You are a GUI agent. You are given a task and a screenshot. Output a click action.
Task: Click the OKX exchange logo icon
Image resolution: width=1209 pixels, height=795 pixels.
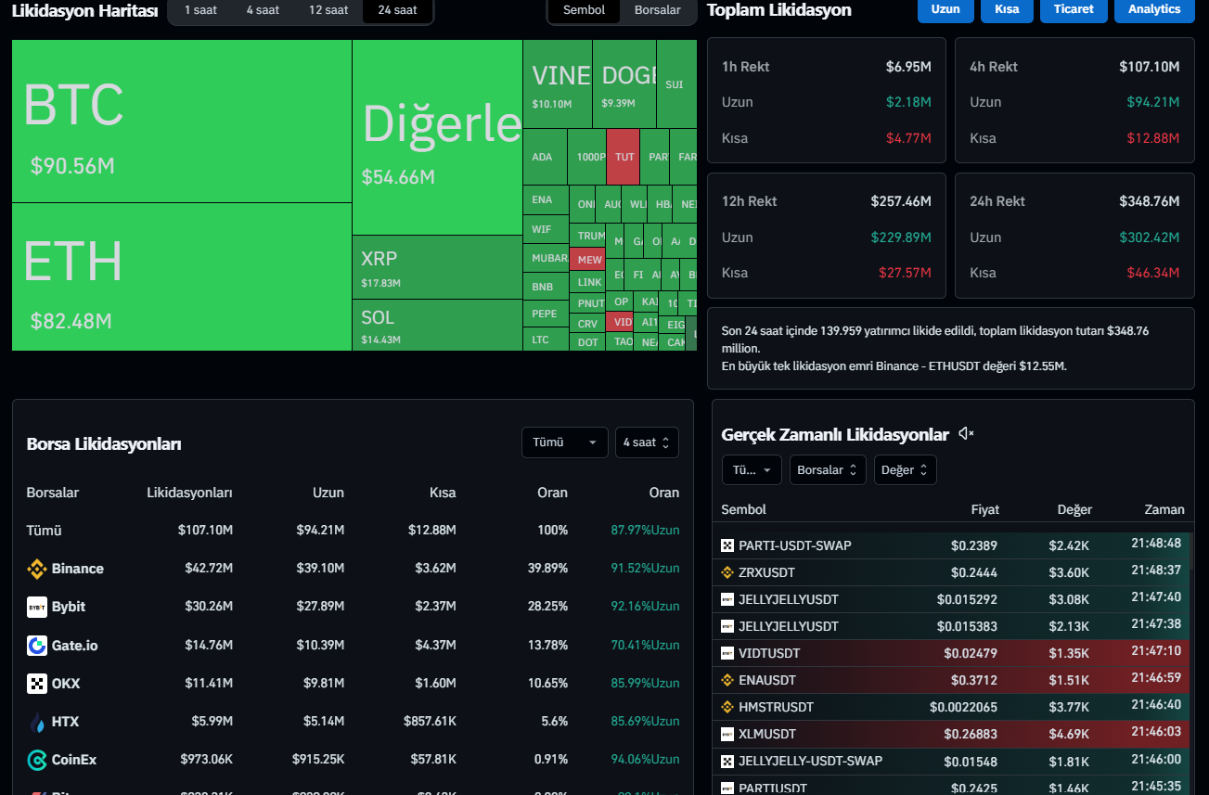pos(37,684)
